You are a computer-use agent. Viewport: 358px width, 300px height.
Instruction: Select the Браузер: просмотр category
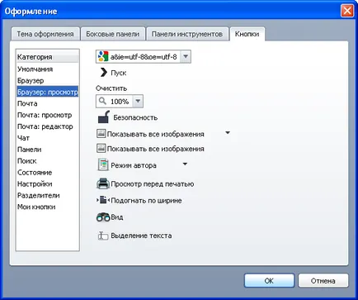point(47,92)
